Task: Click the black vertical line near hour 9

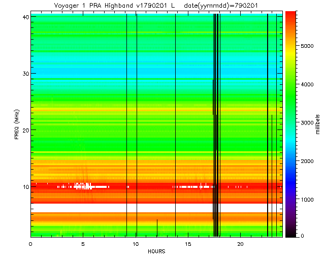Action: (x=126, y=124)
